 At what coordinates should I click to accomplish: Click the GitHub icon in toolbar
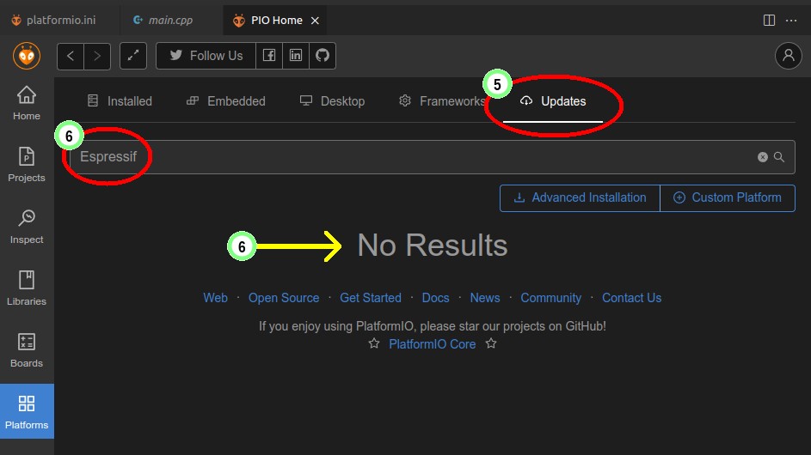click(323, 56)
